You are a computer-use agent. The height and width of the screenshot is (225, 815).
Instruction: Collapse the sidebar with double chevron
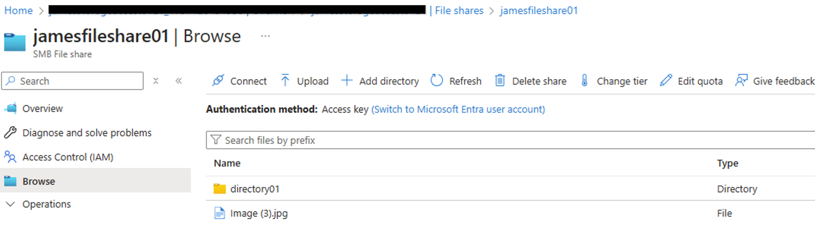pos(179,81)
